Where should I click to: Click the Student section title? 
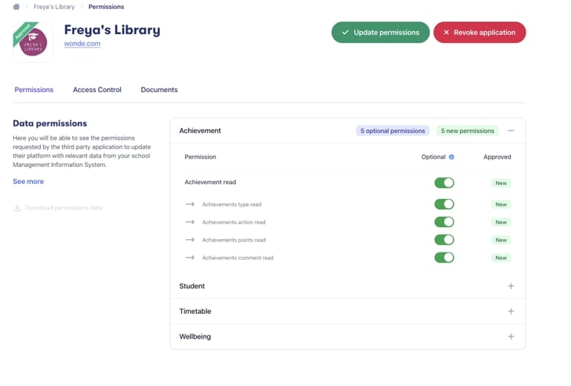[192, 286]
